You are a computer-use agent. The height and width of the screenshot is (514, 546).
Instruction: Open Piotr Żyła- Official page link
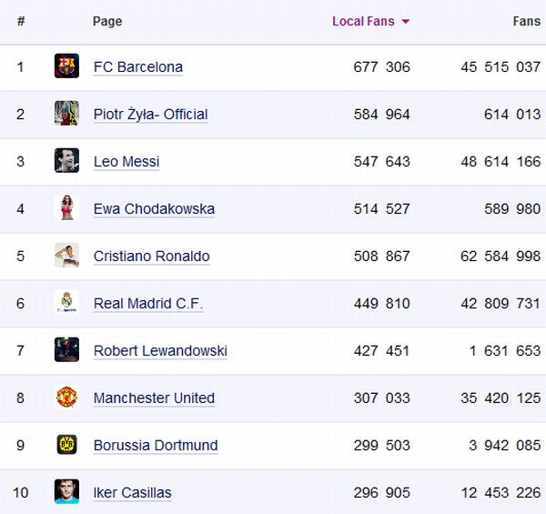(150, 115)
